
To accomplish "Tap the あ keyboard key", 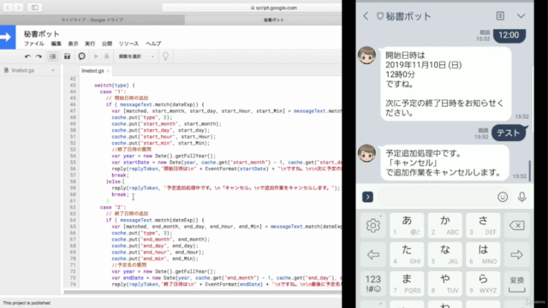I will click(x=407, y=226).
